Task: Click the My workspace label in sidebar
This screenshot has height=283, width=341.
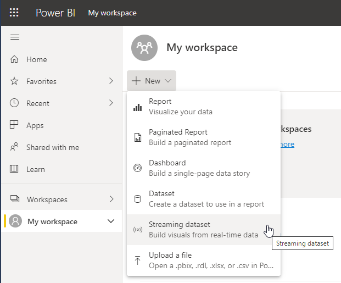Action: 52,221
